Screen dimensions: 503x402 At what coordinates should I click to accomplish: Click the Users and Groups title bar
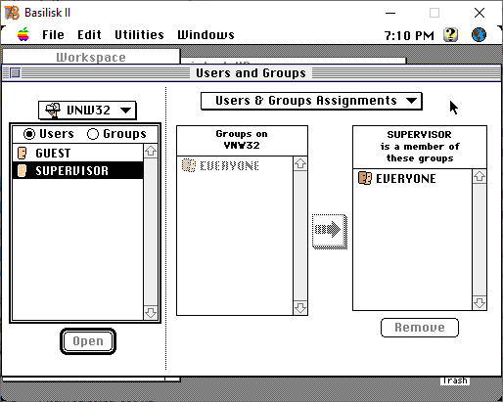[x=251, y=72]
